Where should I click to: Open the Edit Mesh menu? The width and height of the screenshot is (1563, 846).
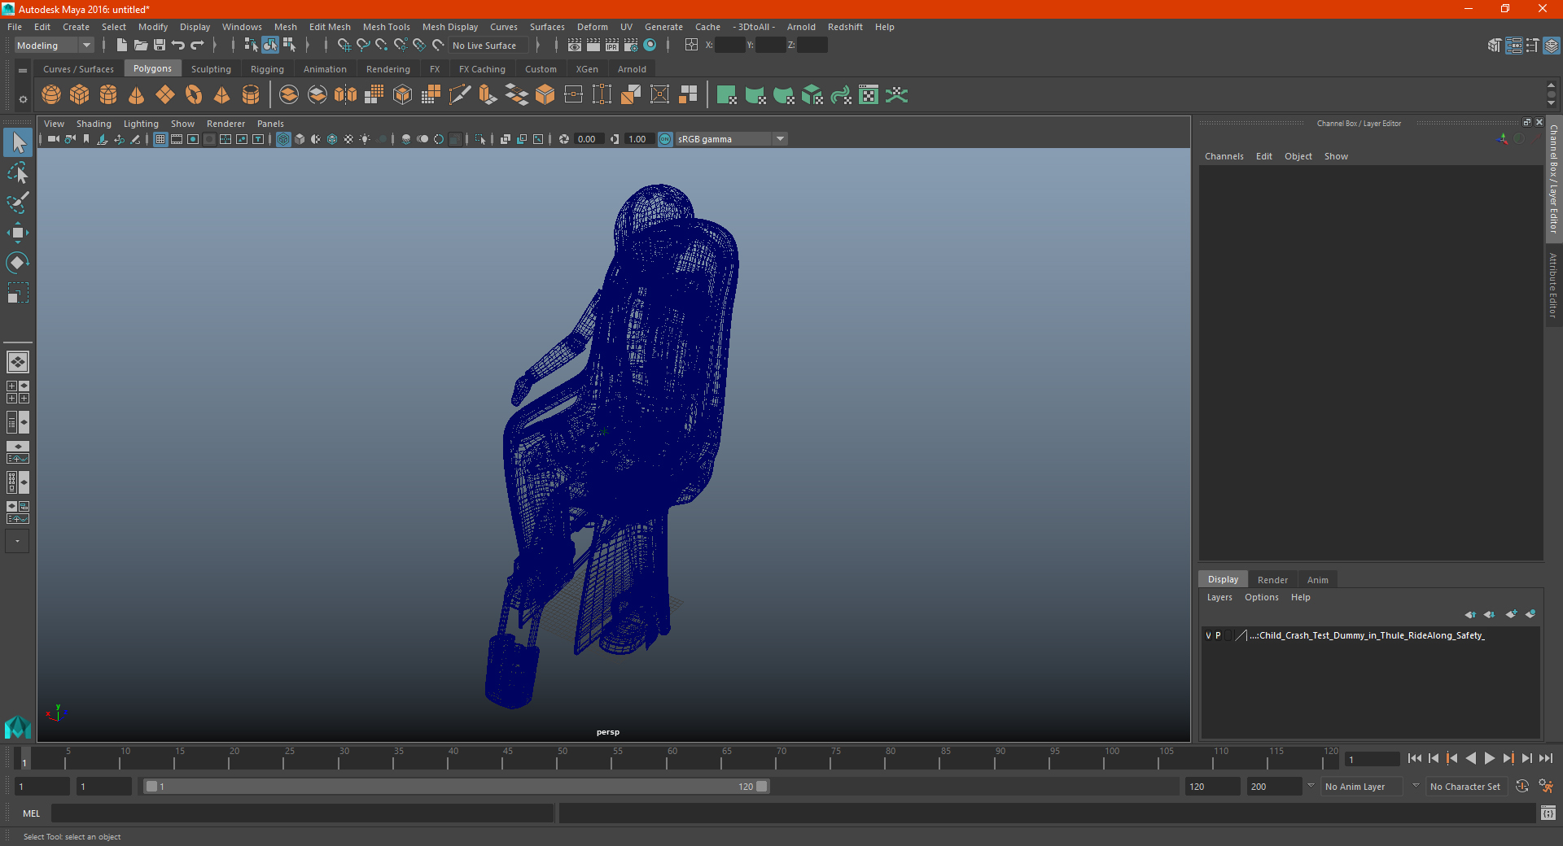330,27
